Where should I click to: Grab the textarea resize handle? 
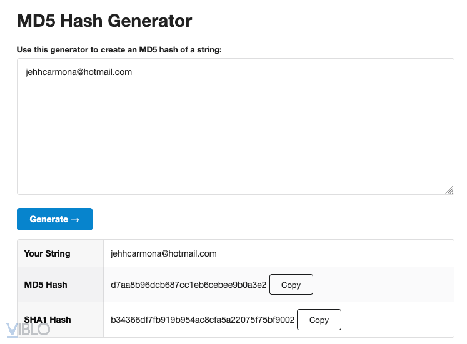click(x=449, y=190)
